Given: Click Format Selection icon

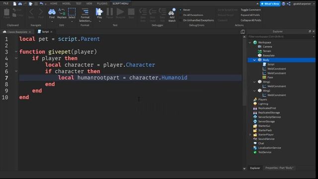Looking at the screenshot, I should [85, 12].
